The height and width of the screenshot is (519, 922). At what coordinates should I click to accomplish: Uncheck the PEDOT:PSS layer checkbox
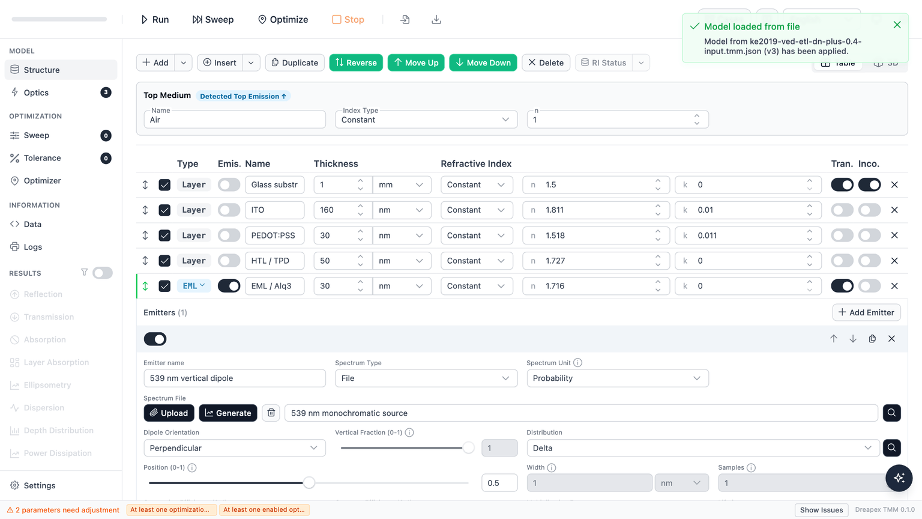164,235
